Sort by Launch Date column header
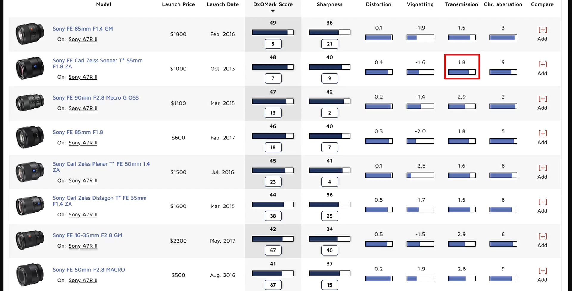The height and width of the screenshot is (291, 572). pyautogui.click(x=223, y=4)
